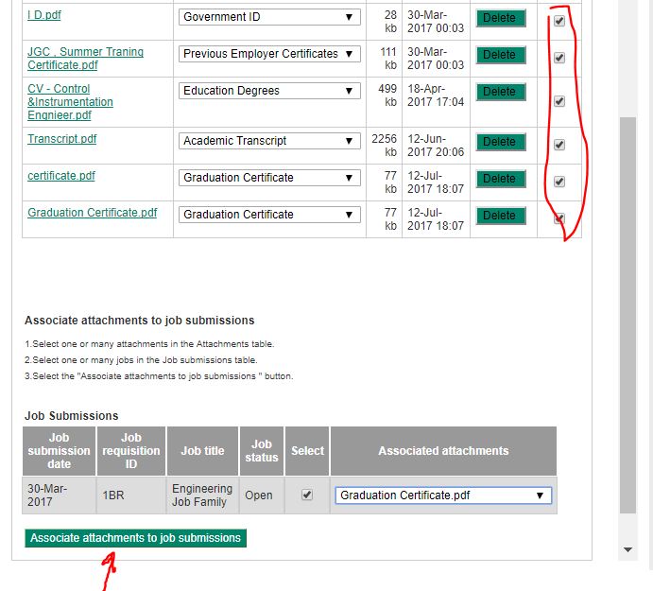
Task: Uncheck the checkbox for I D.pdf row
Action: (559, 21)
